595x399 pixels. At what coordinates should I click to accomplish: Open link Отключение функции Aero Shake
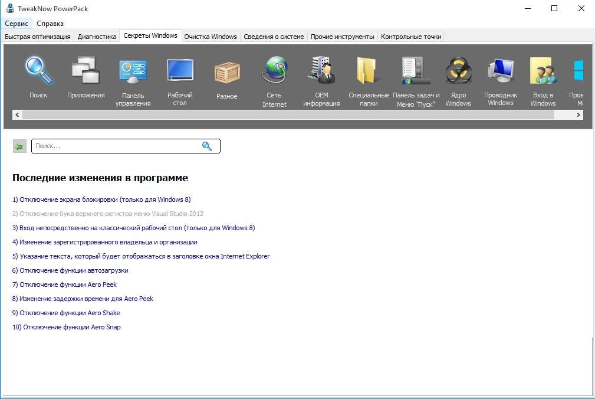click(66, 313)
